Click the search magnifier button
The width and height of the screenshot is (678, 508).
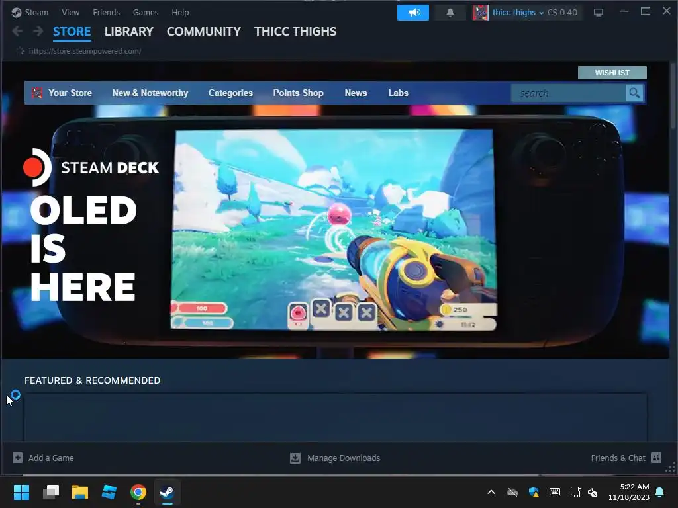click(x=634, y=93)
